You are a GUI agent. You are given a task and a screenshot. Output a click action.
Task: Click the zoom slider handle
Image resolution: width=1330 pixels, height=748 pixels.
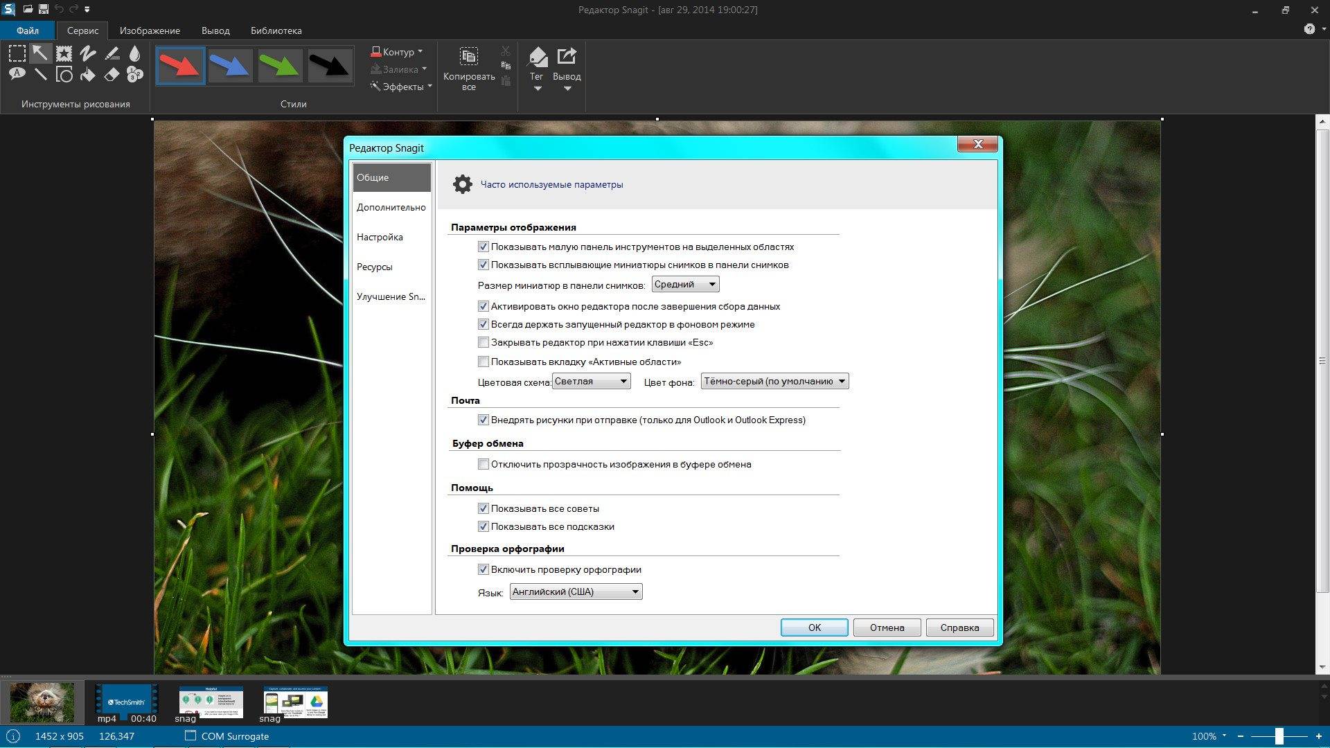click(1279, 736)
